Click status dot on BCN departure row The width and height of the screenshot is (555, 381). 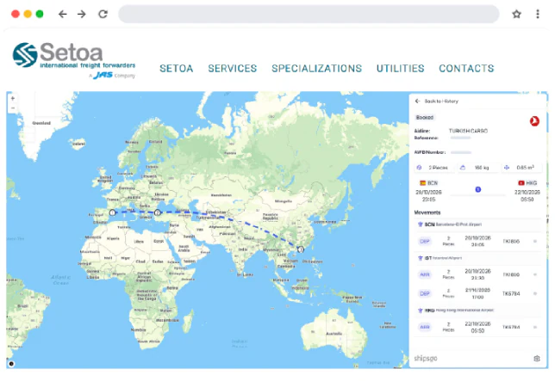coord(535,241)
